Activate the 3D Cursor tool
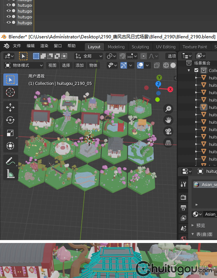This screenshot has height=278, width=217. click(x=10, y=92)
